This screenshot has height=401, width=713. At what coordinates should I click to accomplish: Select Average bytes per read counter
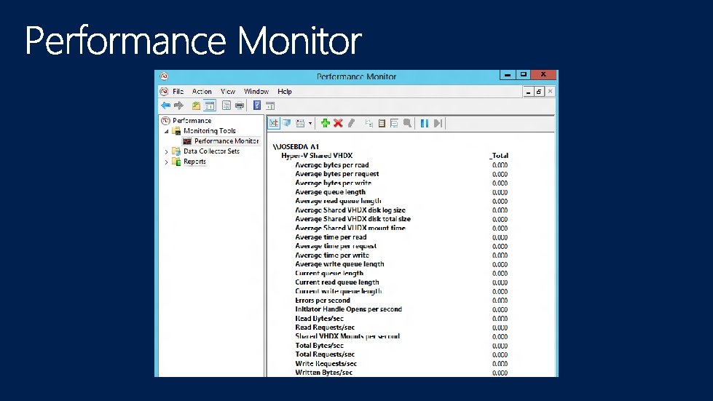tap(332, 165)
